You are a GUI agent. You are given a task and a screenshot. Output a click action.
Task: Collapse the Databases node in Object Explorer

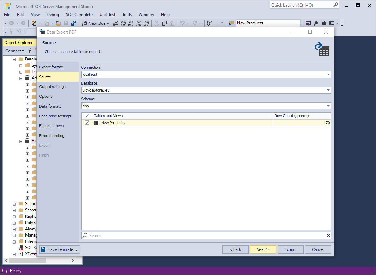(x=14, y=59)
